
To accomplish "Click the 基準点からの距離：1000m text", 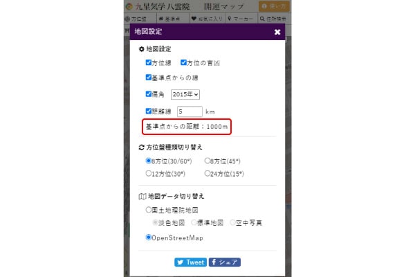I will click(x=187, y=127).
